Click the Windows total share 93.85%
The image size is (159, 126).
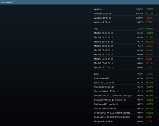pyautogui.click(x=140, y=9)
